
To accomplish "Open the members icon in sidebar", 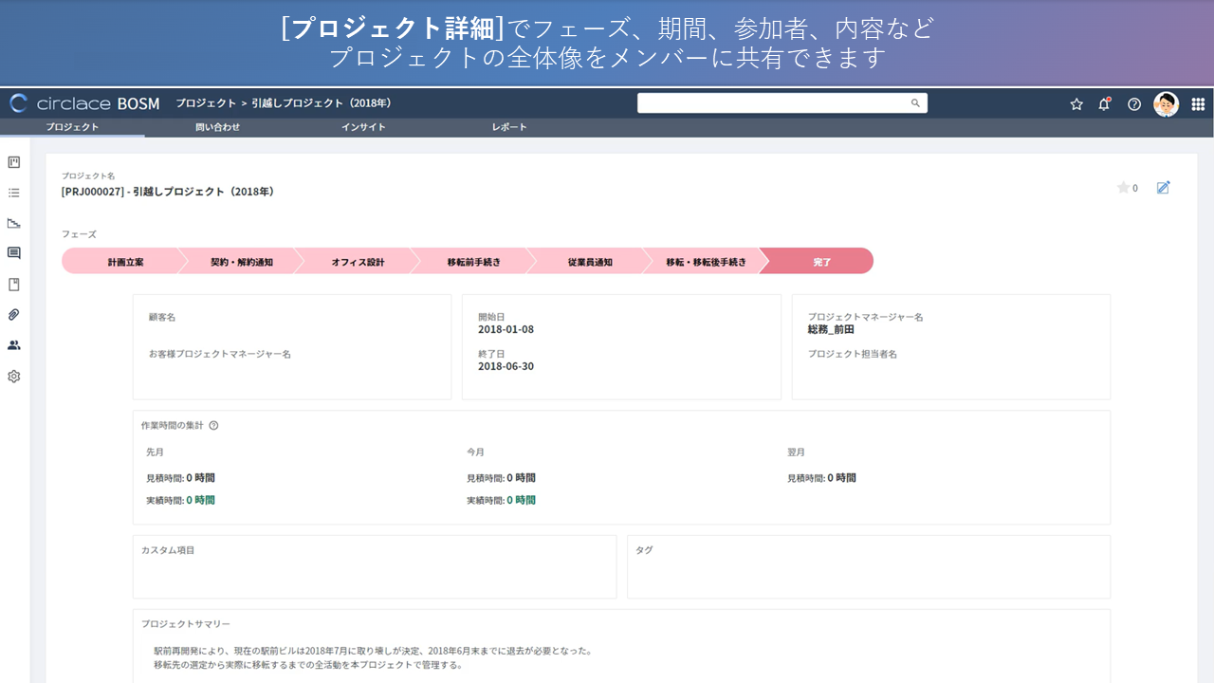I will (x=14, y=345).
